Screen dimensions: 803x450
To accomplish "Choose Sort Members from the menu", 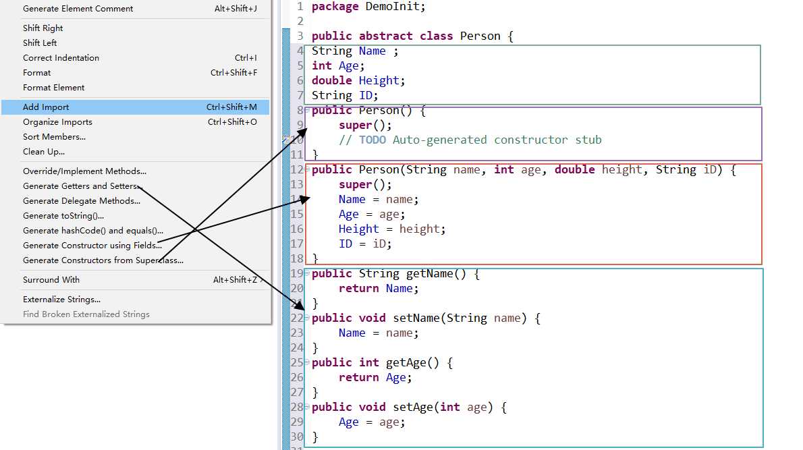I will [54, 137].
